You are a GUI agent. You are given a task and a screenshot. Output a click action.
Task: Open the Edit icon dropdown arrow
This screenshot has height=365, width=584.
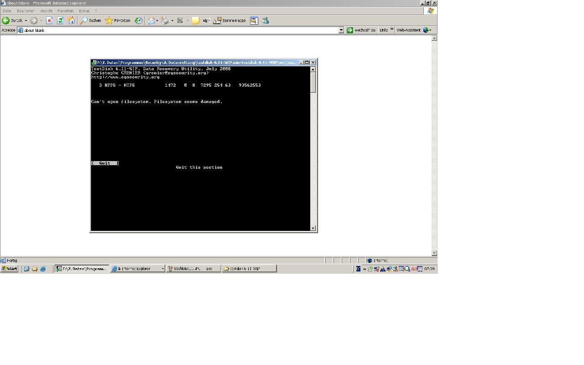pyautogui.click(x=188, y=21)
